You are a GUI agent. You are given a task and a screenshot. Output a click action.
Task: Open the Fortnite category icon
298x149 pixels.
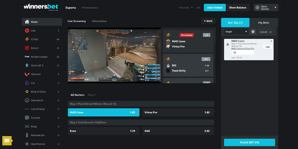[x=27, y=118]
